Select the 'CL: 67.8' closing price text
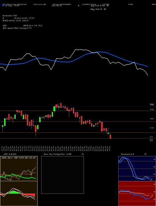The image size is (156, 206). click(56, 6)
